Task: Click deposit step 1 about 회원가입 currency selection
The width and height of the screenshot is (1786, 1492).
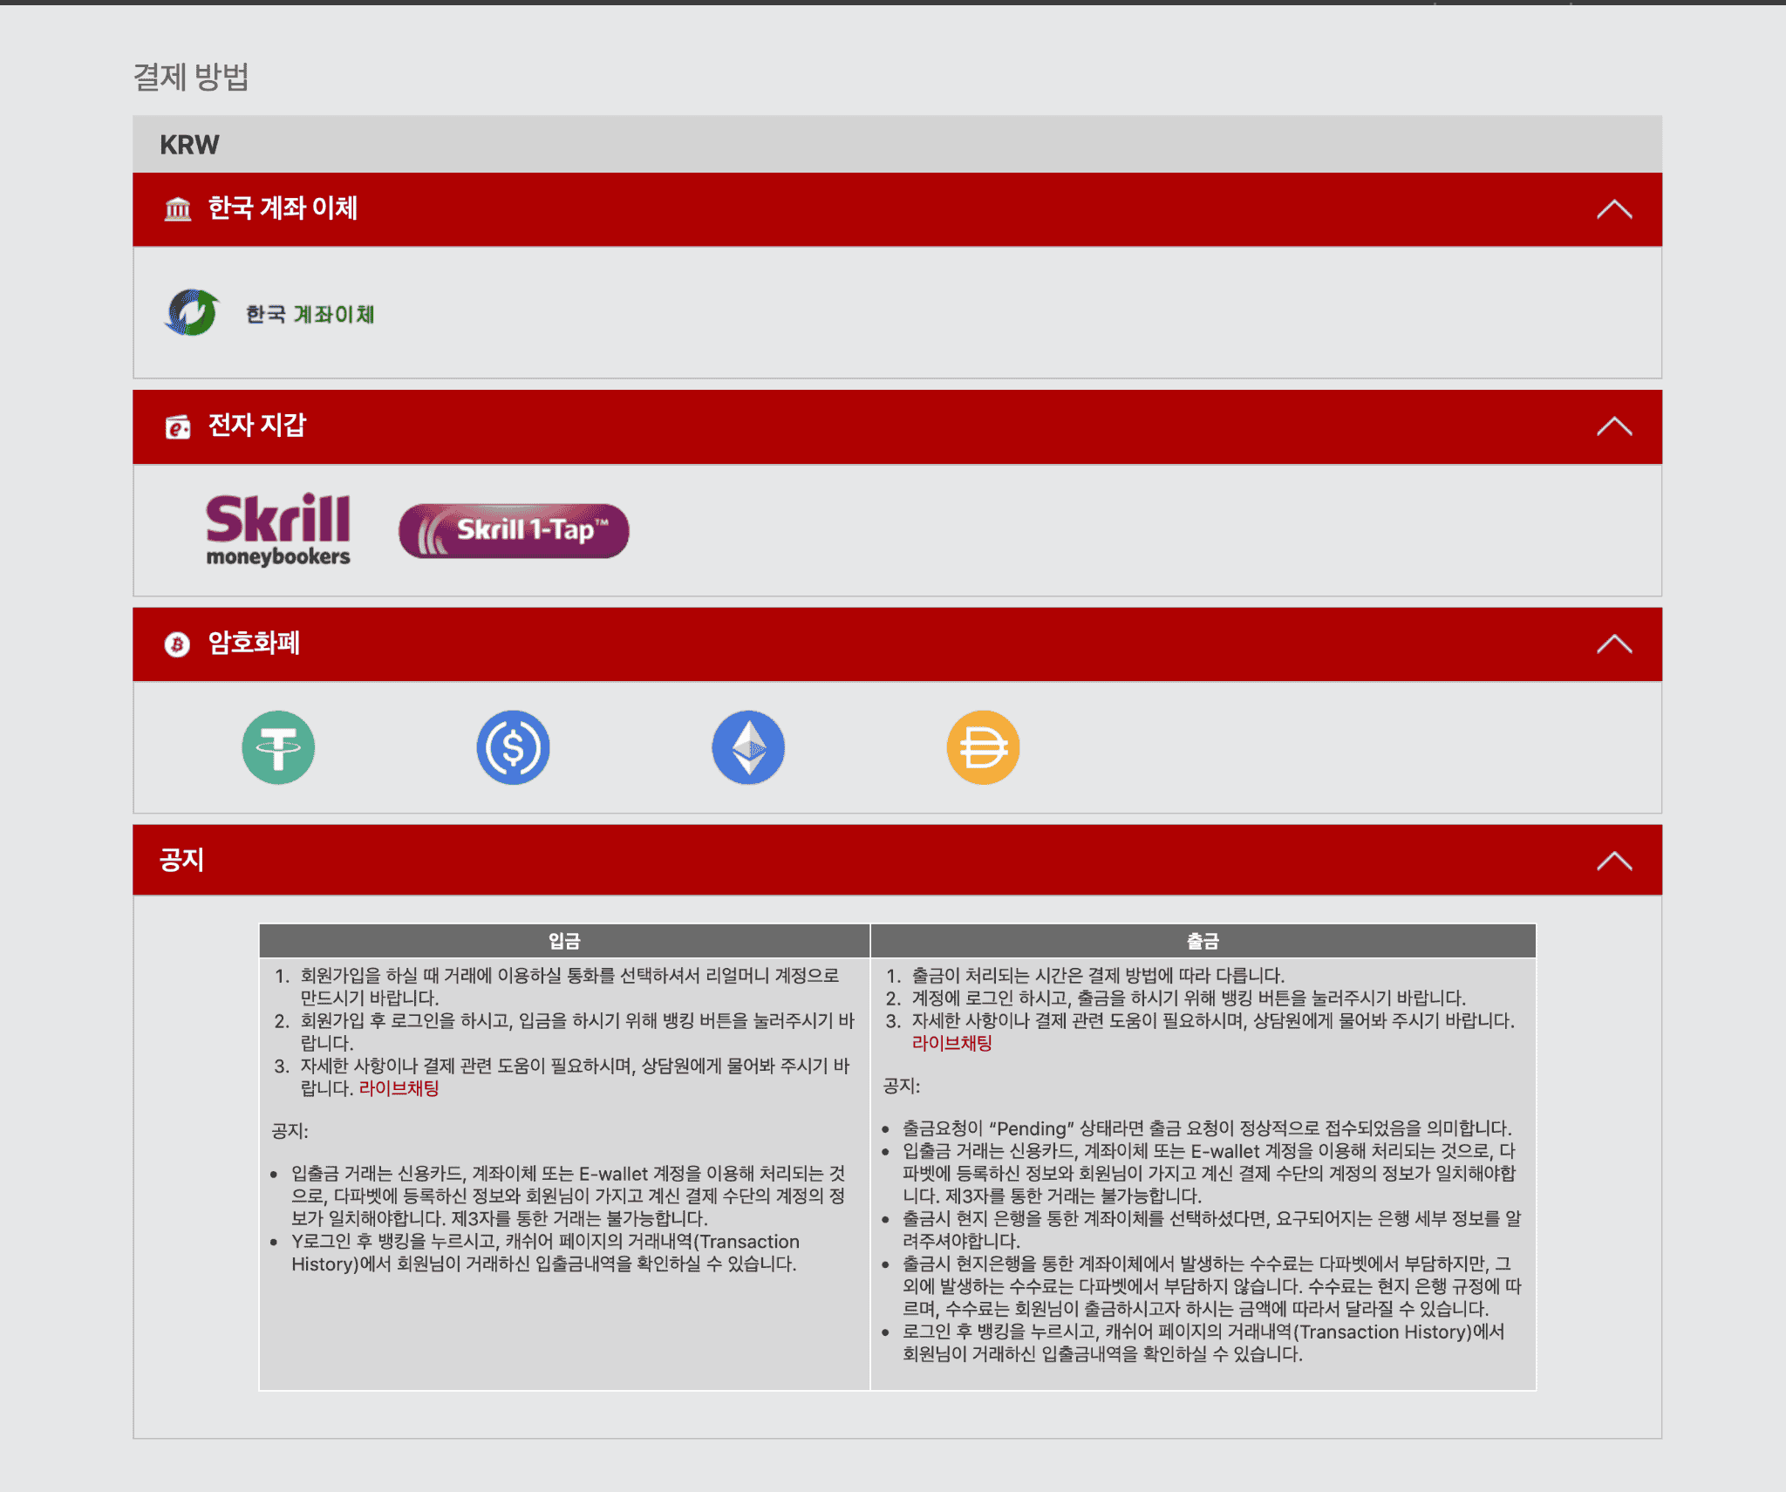Action: pos(569,986)
